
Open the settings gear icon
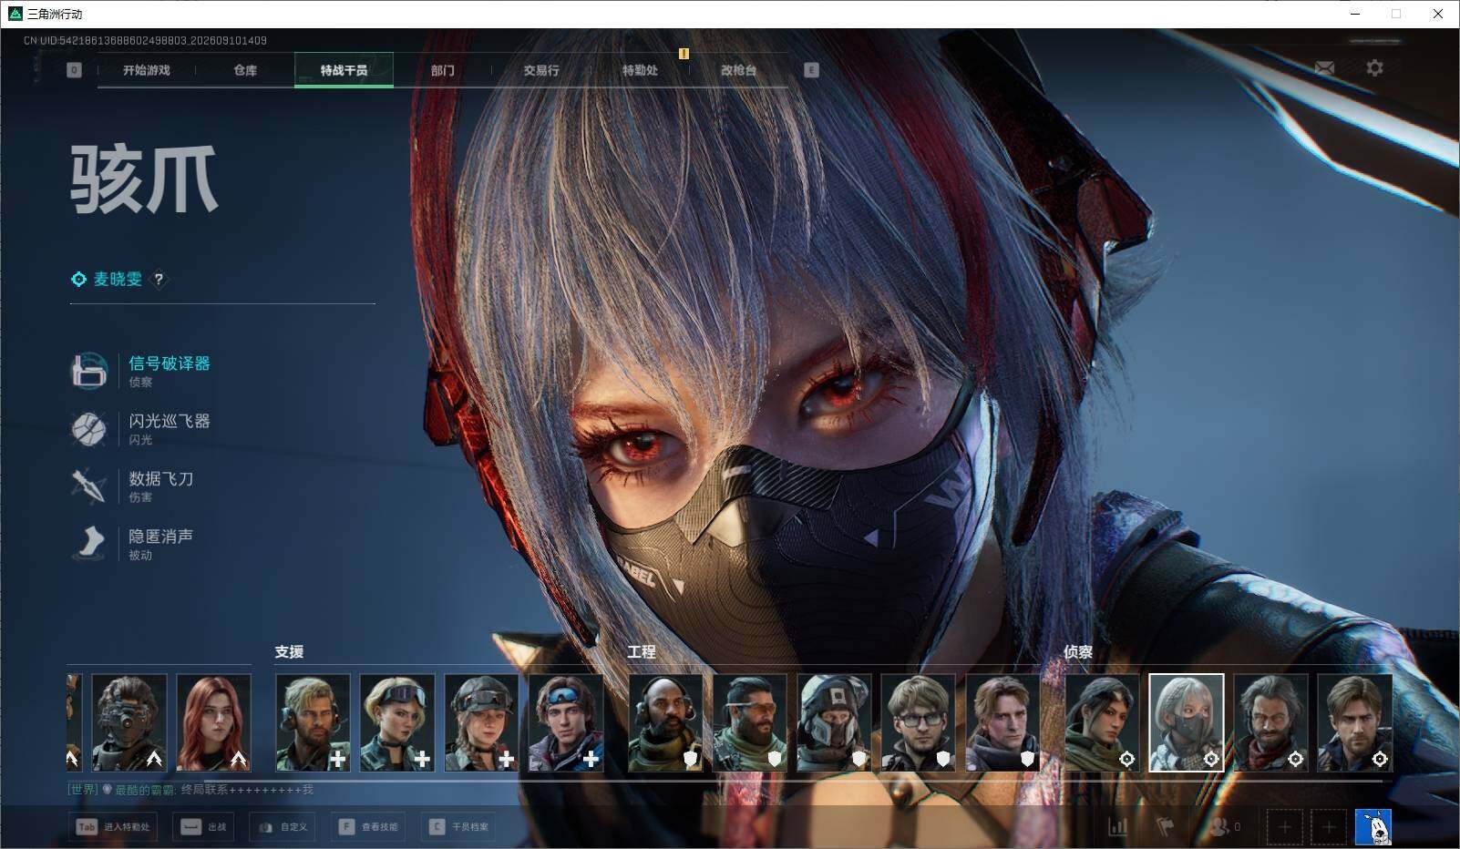click(x=1374, y=68)
